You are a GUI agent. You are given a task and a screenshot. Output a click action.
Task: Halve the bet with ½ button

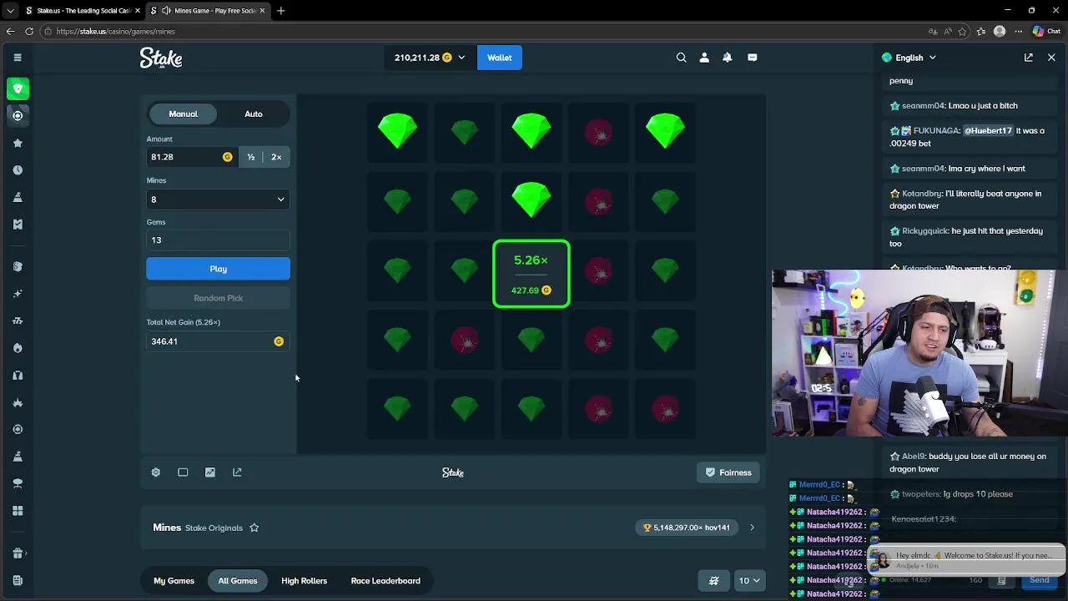251,157
